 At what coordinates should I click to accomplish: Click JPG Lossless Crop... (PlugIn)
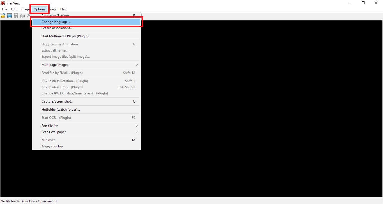[86, 87]
